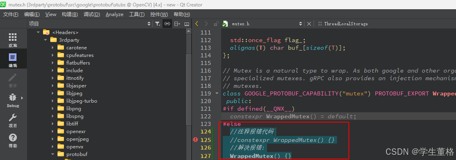Select the libspng folder
Screen dimensions: 456x160
click(75, 116)
